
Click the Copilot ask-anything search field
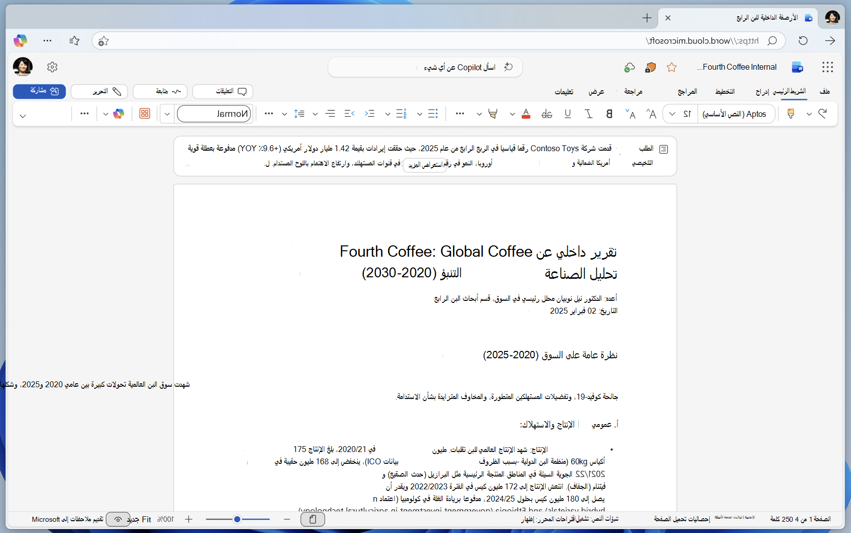tap(425, 67)
